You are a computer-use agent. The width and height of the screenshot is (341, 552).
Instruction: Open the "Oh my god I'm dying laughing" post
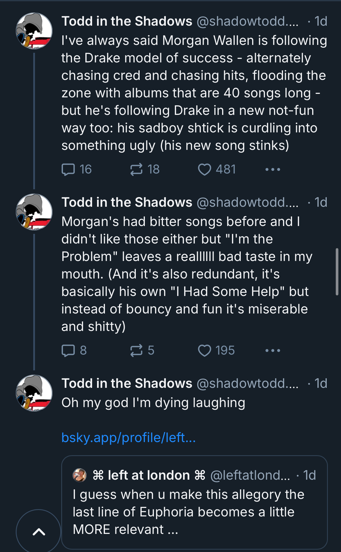(153, 403)
